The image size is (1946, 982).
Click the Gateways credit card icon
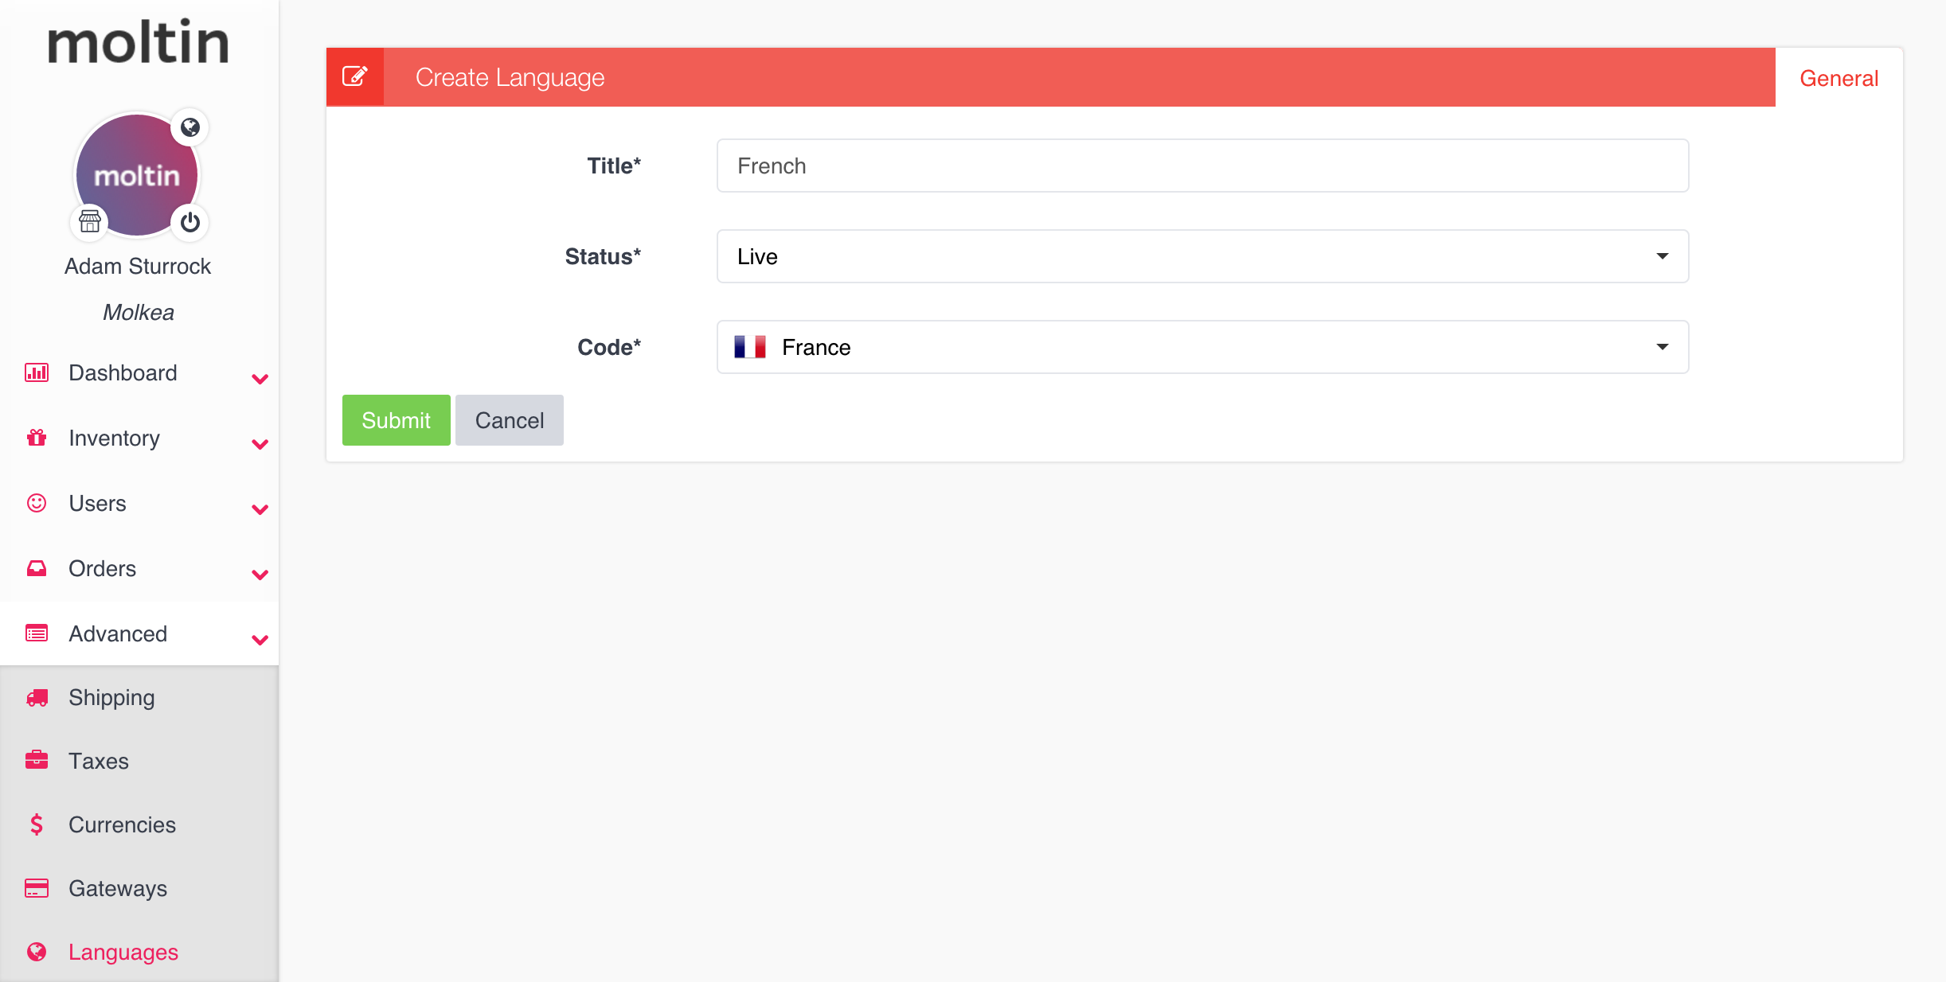pos(37,888)
